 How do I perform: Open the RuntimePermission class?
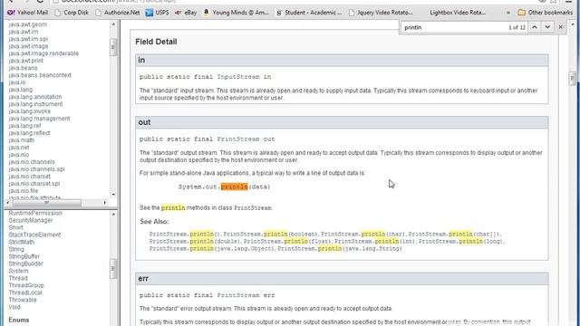tap(35, 214)
